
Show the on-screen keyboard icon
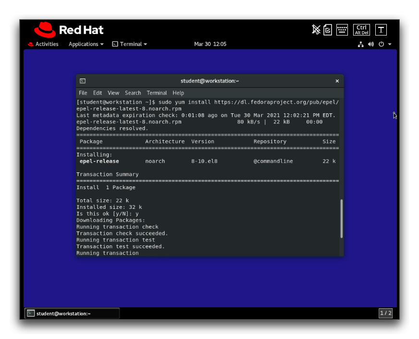pos(342,30)
